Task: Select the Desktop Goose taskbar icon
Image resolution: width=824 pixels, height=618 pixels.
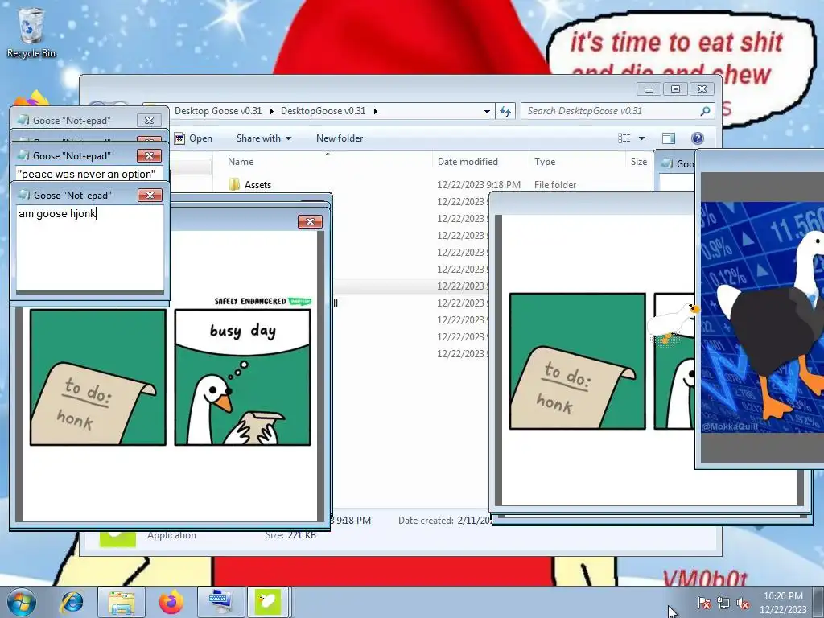Action: 268,602
